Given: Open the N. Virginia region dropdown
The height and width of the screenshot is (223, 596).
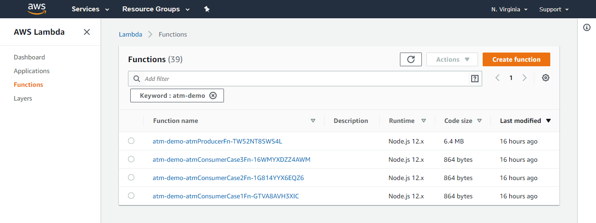Looking at the screenshot, I should tap(510, 9).
